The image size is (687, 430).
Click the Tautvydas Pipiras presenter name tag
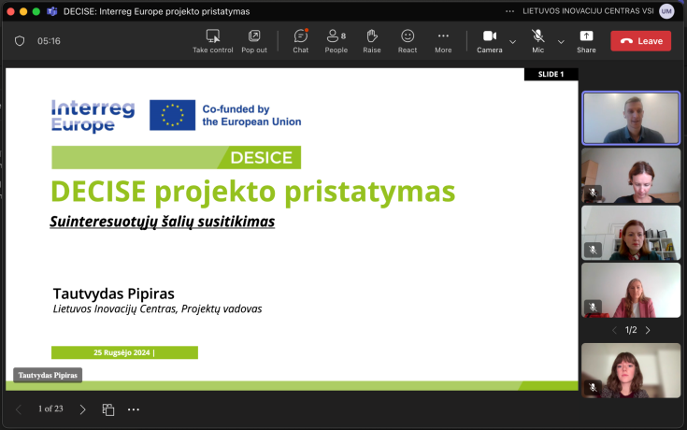coord(48,375)
